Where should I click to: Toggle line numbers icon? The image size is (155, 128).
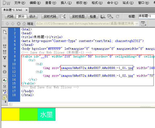5,80
